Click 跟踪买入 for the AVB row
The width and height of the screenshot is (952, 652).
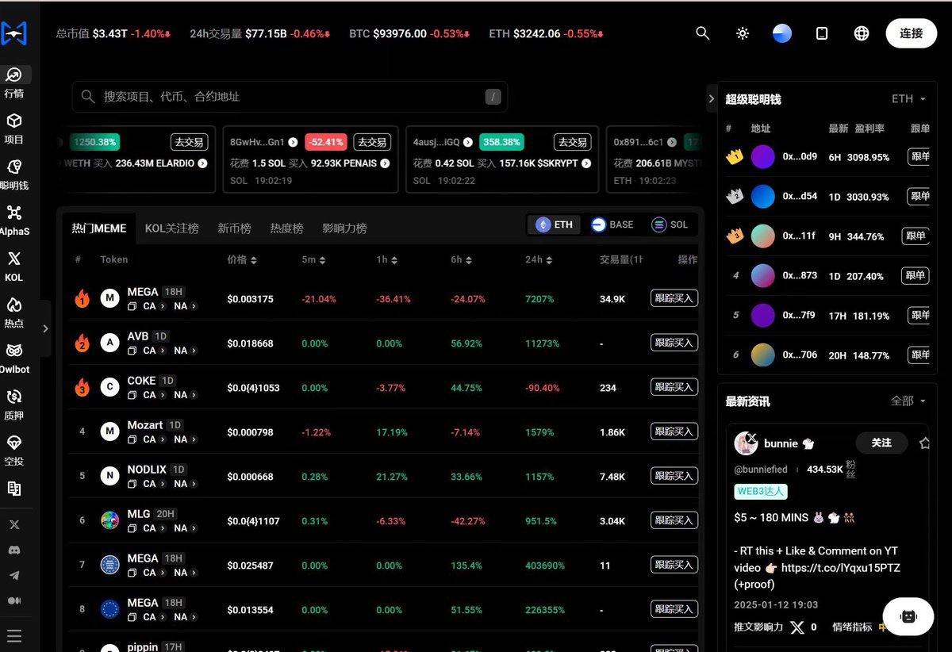pyautogui.click(x=674, y=343)
